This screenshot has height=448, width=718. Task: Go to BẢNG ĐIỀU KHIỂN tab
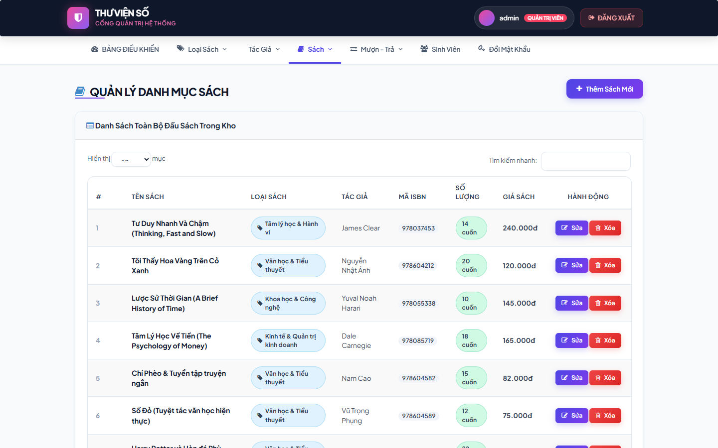pos(125,49)
